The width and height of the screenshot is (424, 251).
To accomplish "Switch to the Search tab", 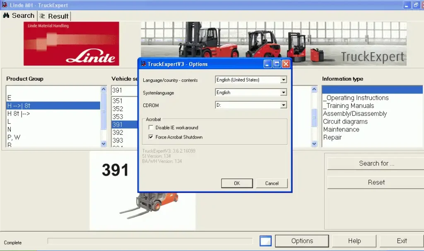I will pos(19,15).
